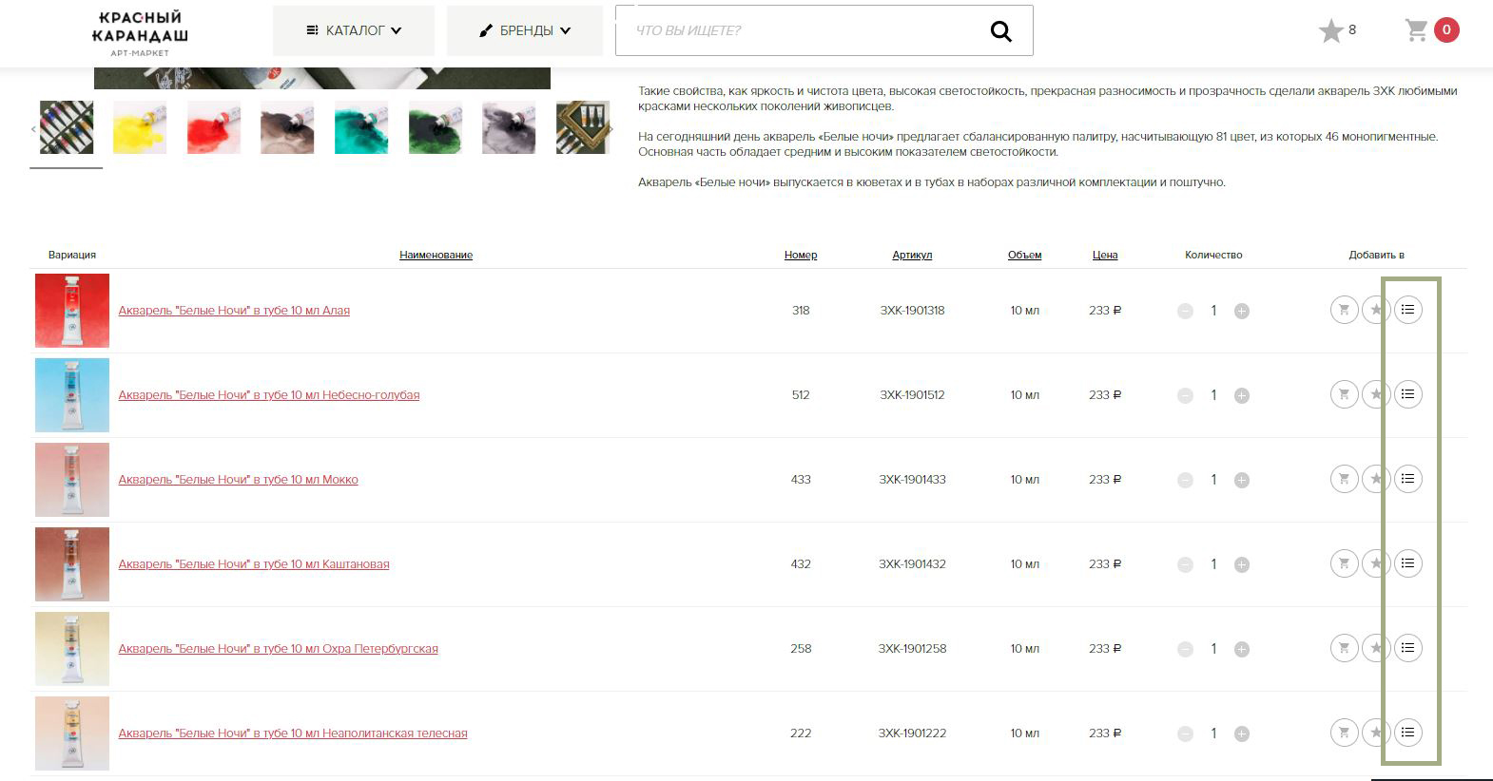This screenshot has height=781, width=1493.
Task: Add Неаполитанская телесная paint to favorites
Action: coord(1375,733)
